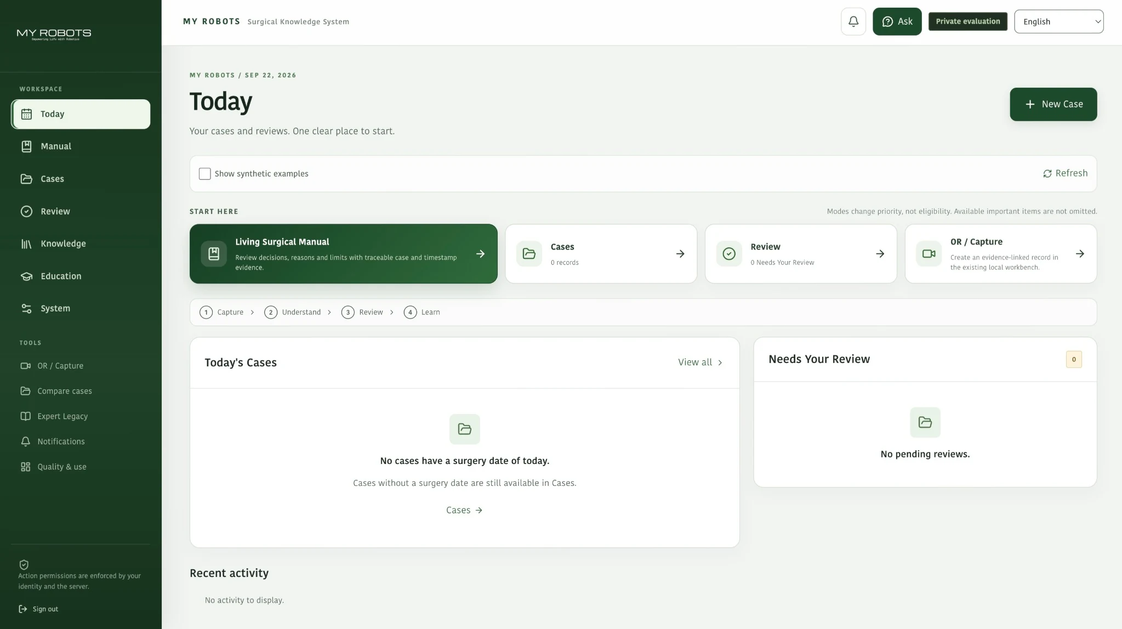The image size is (1122, 629).
Task: Click the Living Surgical Manual card icon
Action: pyautogui.click(x=214, y=254)
